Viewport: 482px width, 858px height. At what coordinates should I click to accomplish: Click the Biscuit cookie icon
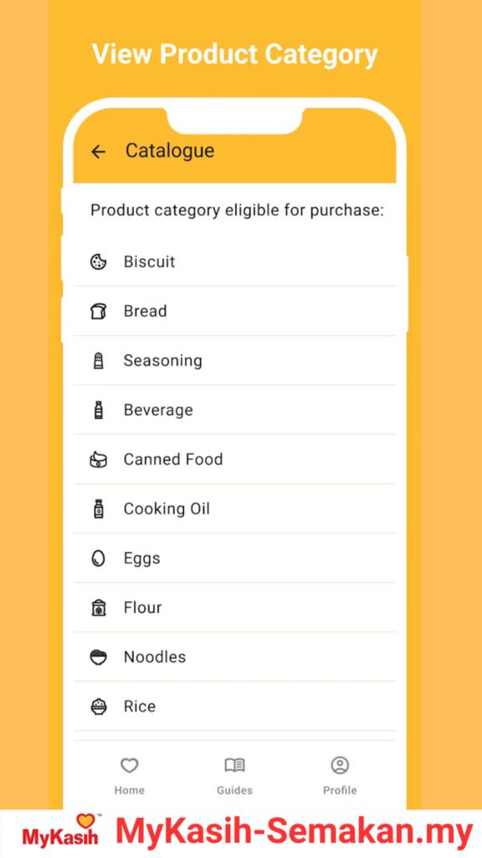[99, 261]
